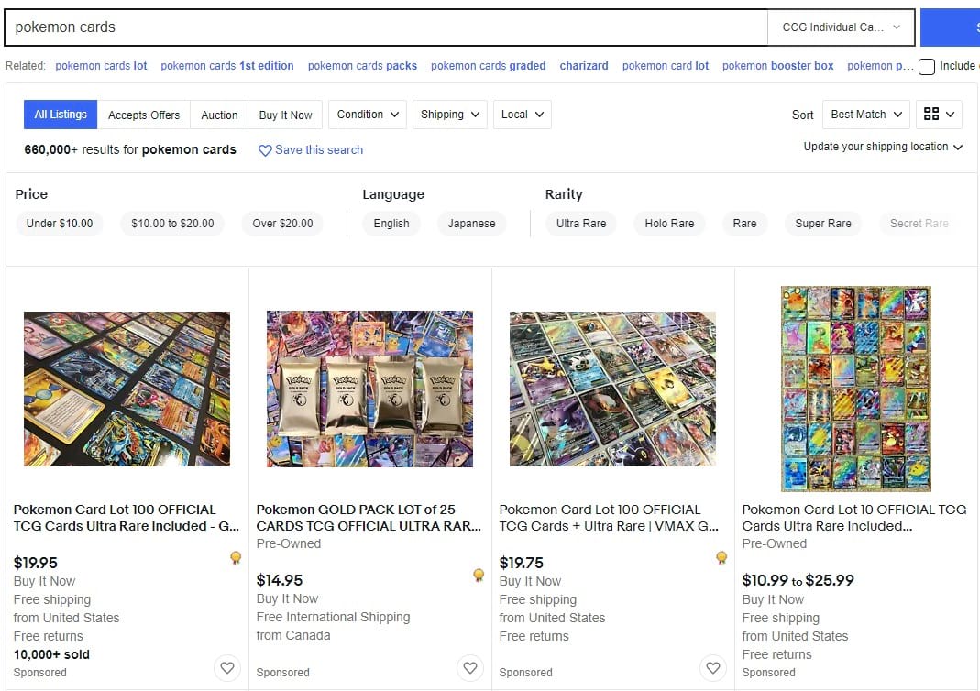Add first Pokemon Card Lot listing to watchlist

[227, 668]
